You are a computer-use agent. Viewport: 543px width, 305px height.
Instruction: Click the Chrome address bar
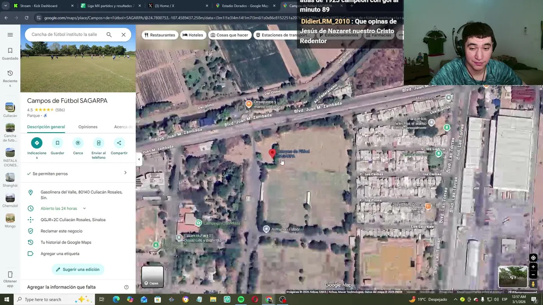[221, 18]
